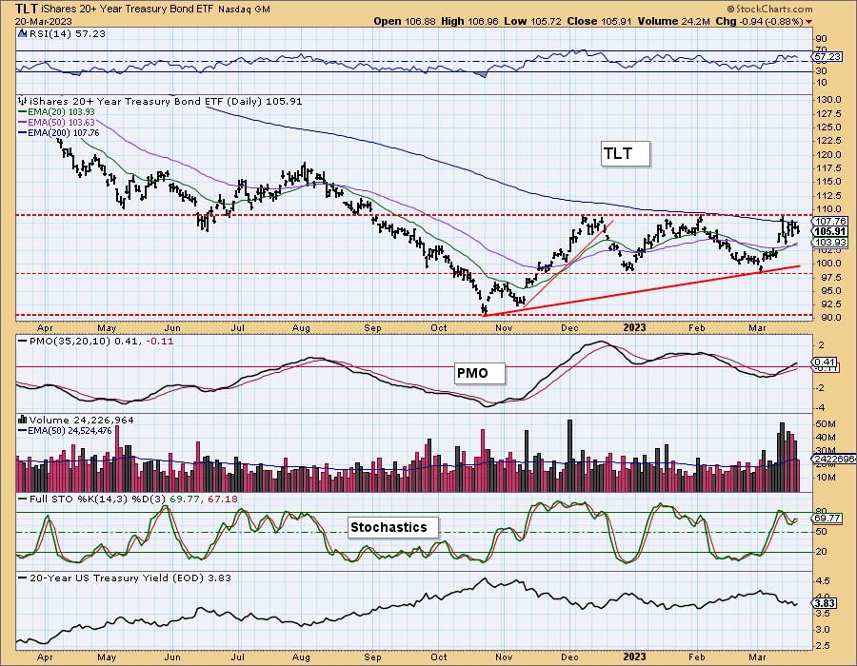The width and height of the screenshot is (857, 666).
Task: Click the EMA(50) 103.63 legend entry
Action: point(56,123)
